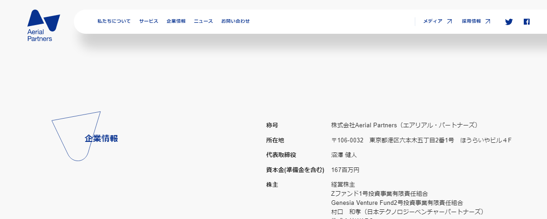Click the 資本金(準備金を含む) label

click(295, 170)
